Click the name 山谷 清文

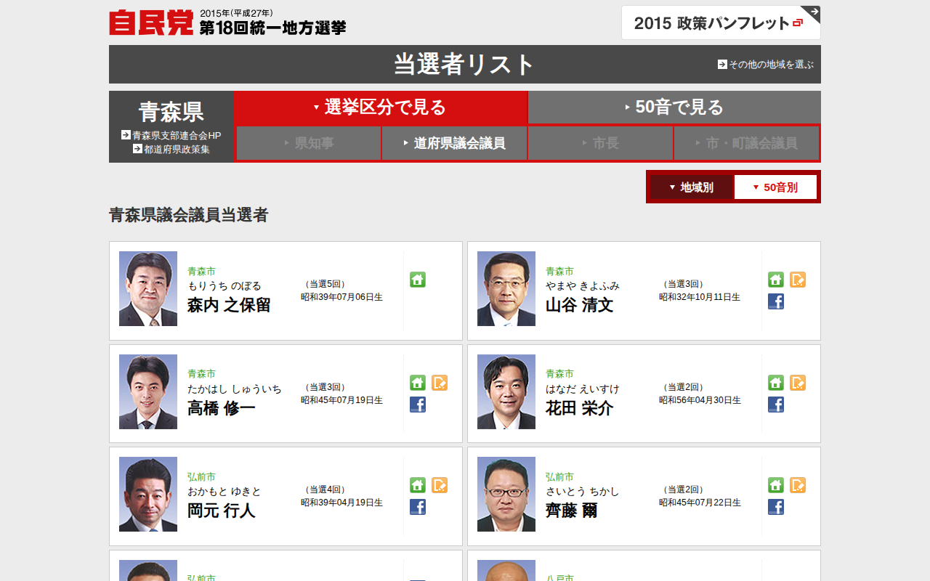tap(580, 305)
